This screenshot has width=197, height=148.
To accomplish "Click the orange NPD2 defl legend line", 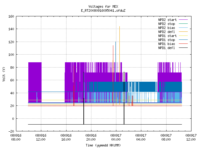I will 183,32.
